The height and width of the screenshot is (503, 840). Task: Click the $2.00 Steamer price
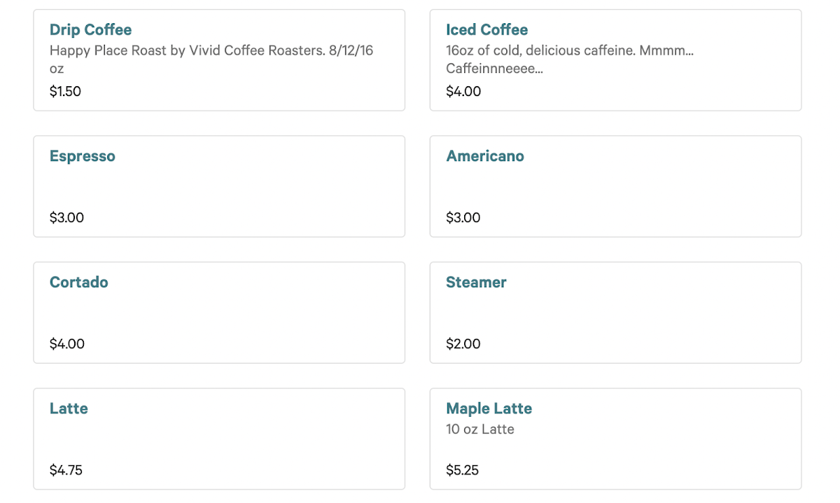pos(463,343)
